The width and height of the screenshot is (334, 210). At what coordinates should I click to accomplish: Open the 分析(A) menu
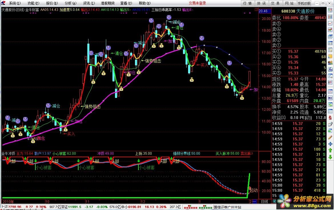[70, 3]
